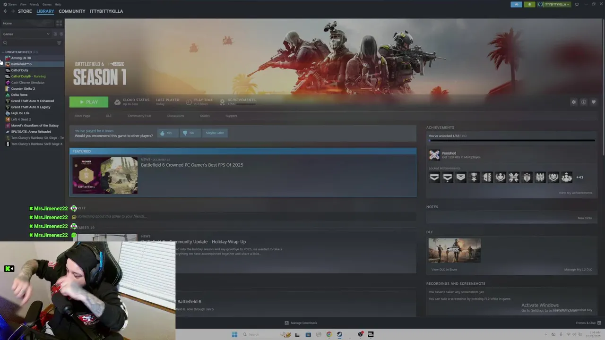
Task: Select Home in the library sidebar
Action: [27, 23]
